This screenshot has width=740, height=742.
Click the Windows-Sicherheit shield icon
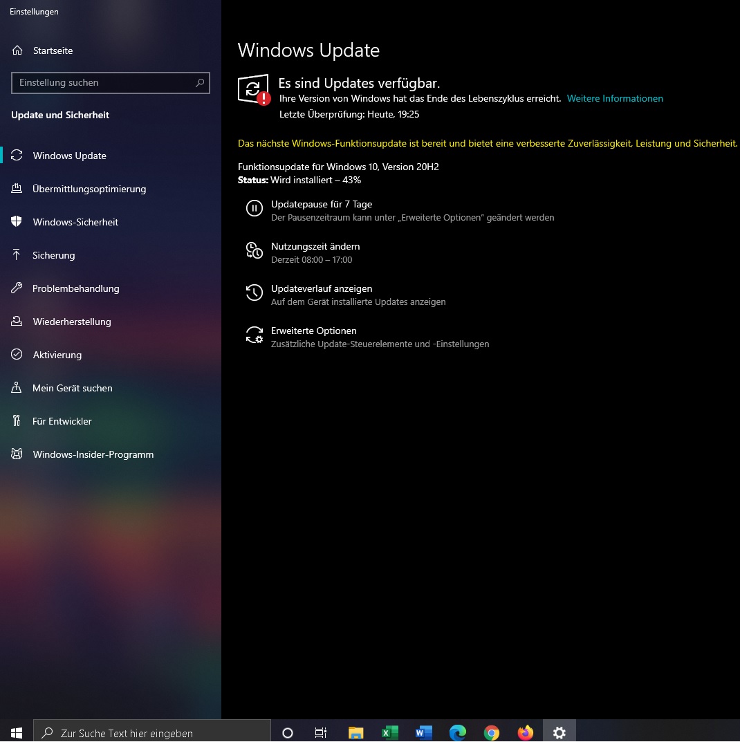(x=17, y=222)
